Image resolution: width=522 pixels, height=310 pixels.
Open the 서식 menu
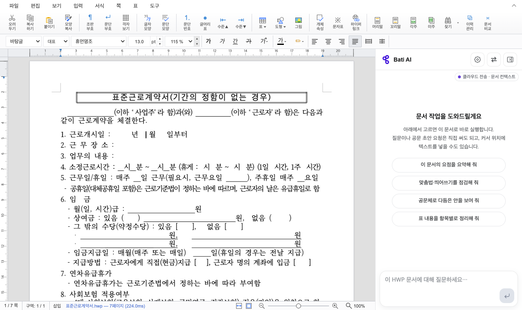coord(100,6)
